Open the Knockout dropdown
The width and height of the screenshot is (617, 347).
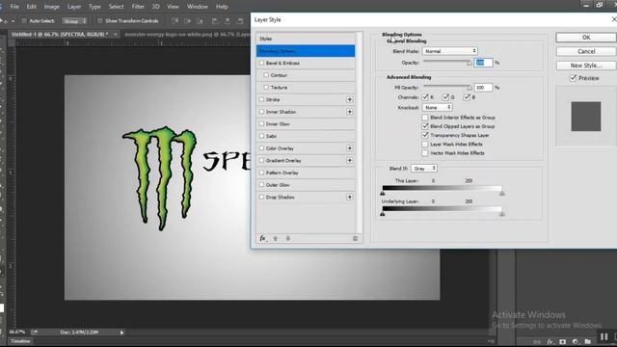(x=437, y=107)
